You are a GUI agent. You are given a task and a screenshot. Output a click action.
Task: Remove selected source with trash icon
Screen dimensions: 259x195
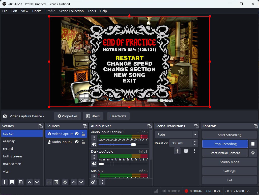coord(56,182)
